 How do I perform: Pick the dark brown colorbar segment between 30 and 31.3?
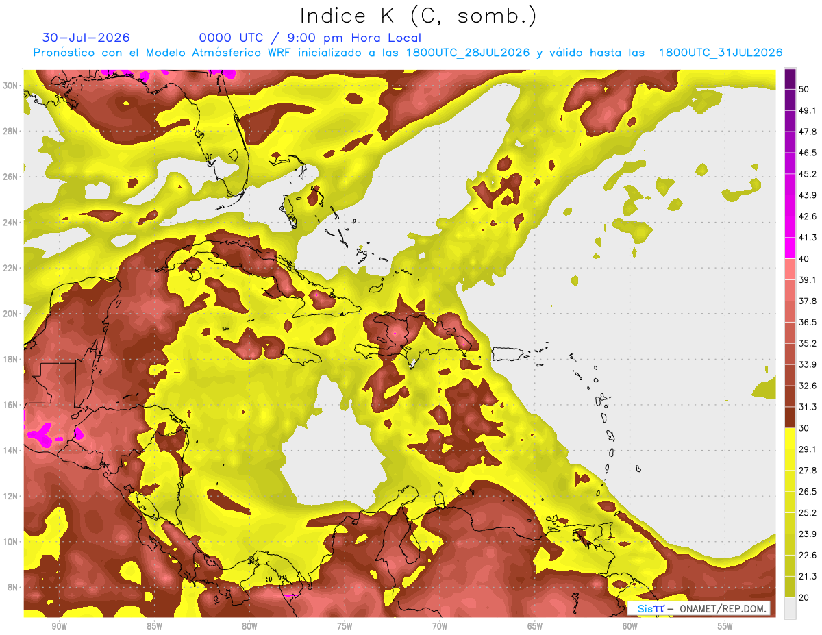click(790, 418)
